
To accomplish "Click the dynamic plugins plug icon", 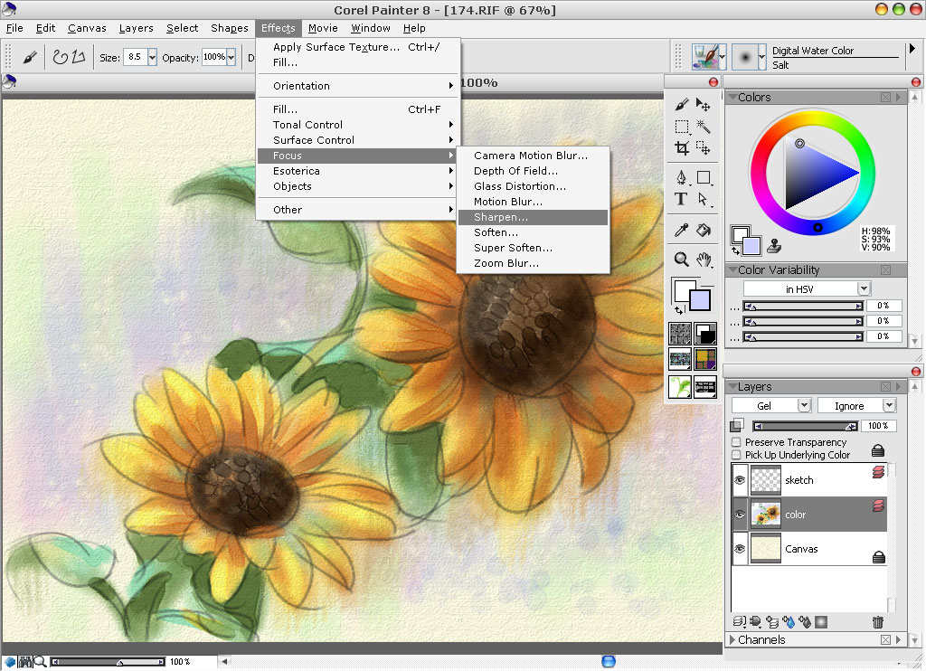I will [755, 621].
